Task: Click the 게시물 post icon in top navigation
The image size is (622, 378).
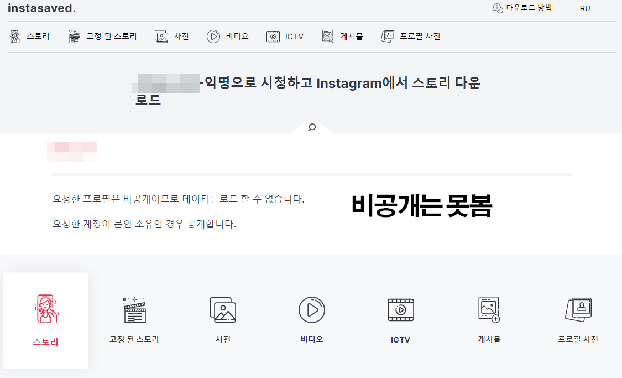Action: pos(328,37)
